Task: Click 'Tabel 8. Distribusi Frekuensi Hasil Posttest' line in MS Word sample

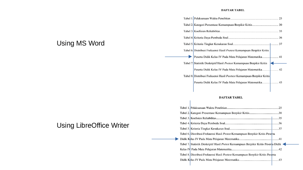Action: click(x=226, y=76)
